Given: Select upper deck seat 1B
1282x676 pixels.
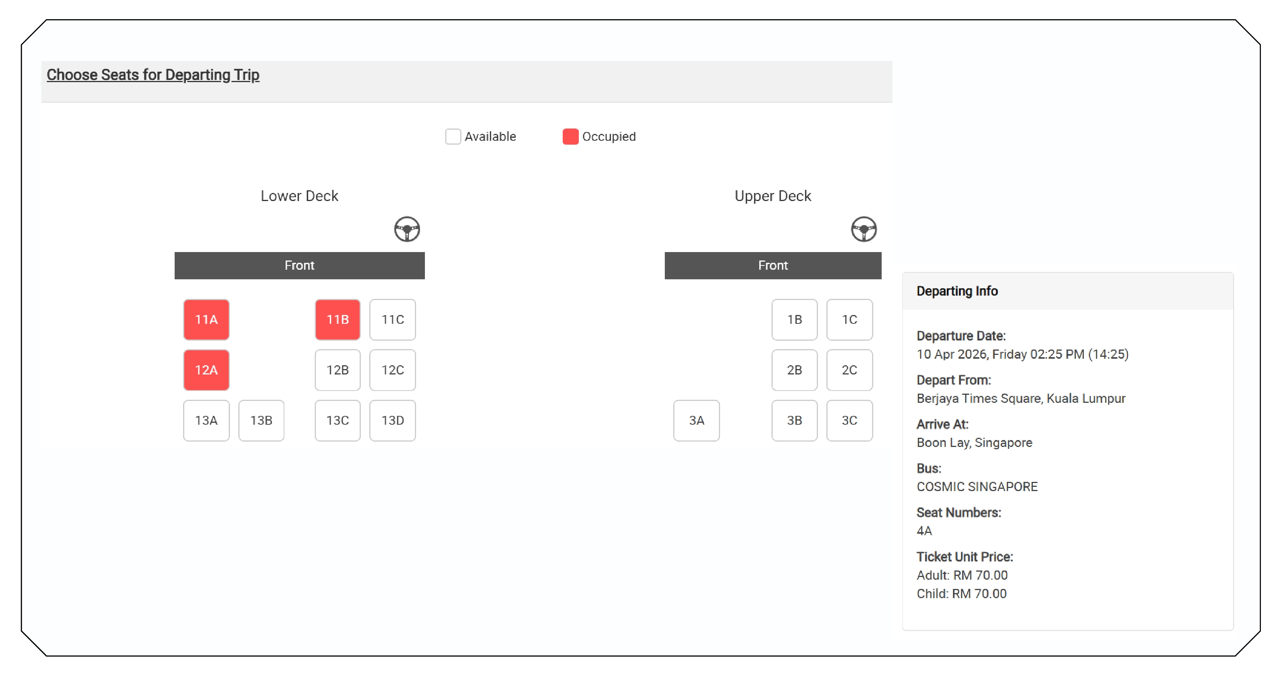Looking at the screenshot, I should pos(794,320).
